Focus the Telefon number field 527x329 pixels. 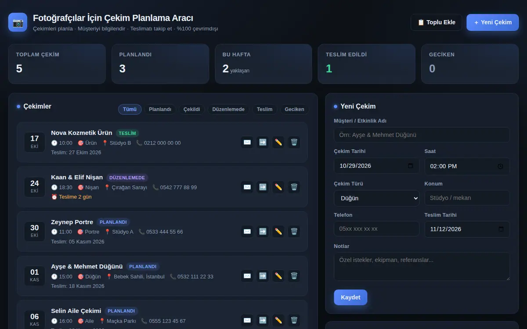(x=377, y=229)
